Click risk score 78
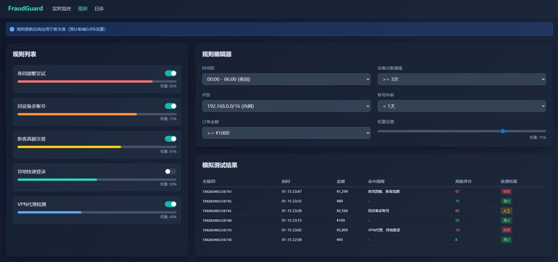558x262 pixels. [457, 230]
